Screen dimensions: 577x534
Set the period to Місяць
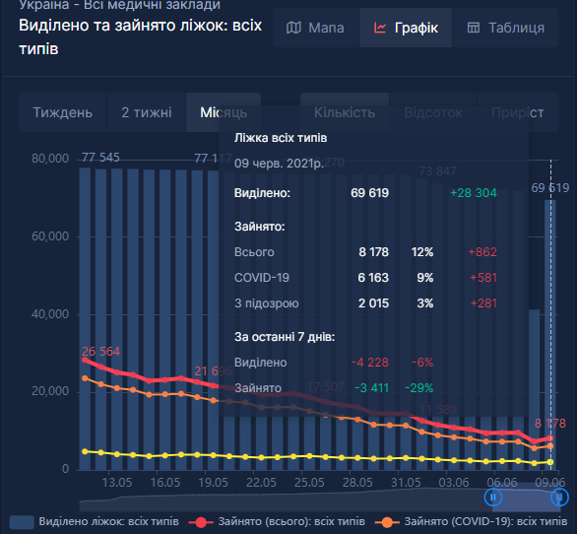click(224, 112)
